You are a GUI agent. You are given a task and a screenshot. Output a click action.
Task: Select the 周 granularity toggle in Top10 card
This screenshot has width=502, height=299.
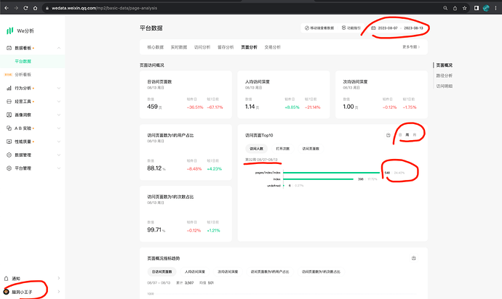[407, 135]
